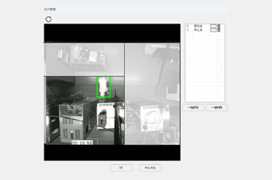
Task: Click the small icon ending list row 1
Action: point(218,30)
